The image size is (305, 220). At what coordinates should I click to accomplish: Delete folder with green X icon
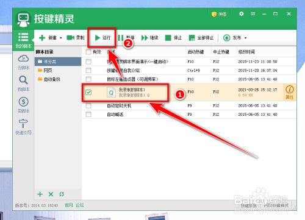point(51,194)
